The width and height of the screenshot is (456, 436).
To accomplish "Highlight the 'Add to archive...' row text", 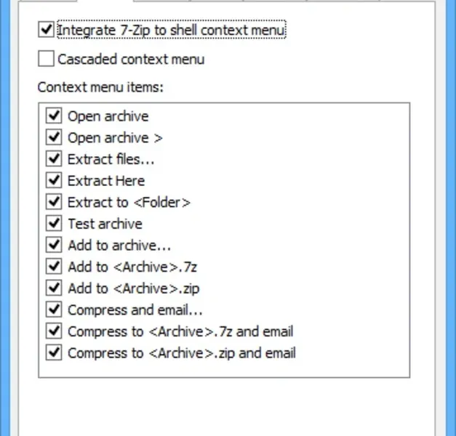I will (x=119, y=245).
